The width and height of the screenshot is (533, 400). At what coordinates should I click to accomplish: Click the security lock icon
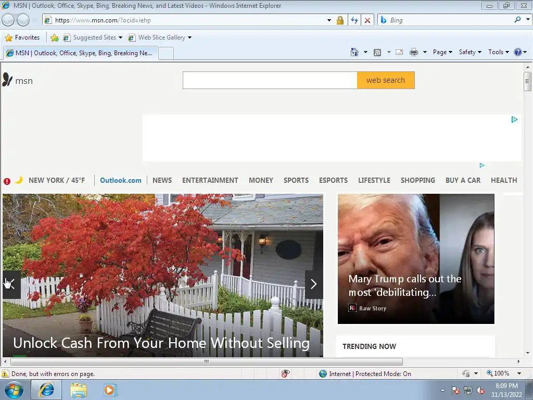[x=340, y=20]
